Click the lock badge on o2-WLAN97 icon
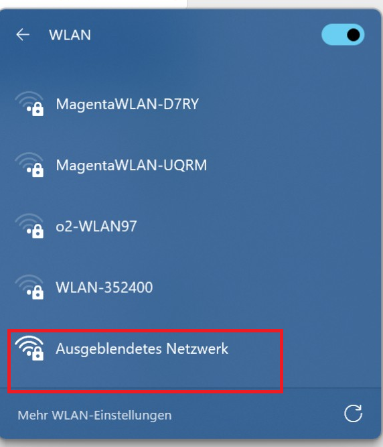Image resolution: width=383 pixels, height=447 pixels. pos(37,231)
